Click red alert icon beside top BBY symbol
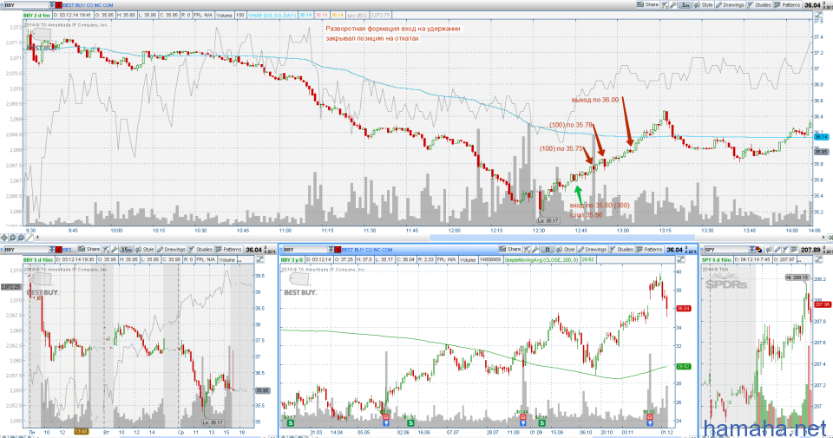The height and width of the screenshot is (438, 833). [58, 5]
